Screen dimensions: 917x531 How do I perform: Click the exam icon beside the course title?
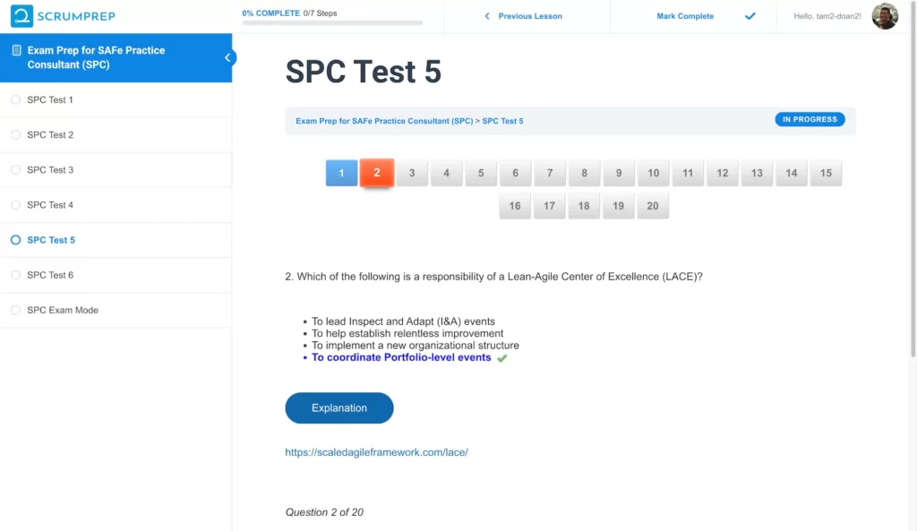pos(15,50)
